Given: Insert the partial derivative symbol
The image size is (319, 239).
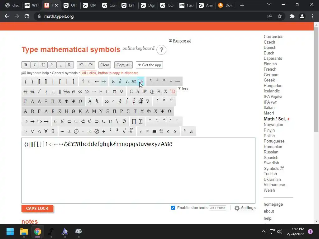Looking at the screenshot, I should [120, 101].
